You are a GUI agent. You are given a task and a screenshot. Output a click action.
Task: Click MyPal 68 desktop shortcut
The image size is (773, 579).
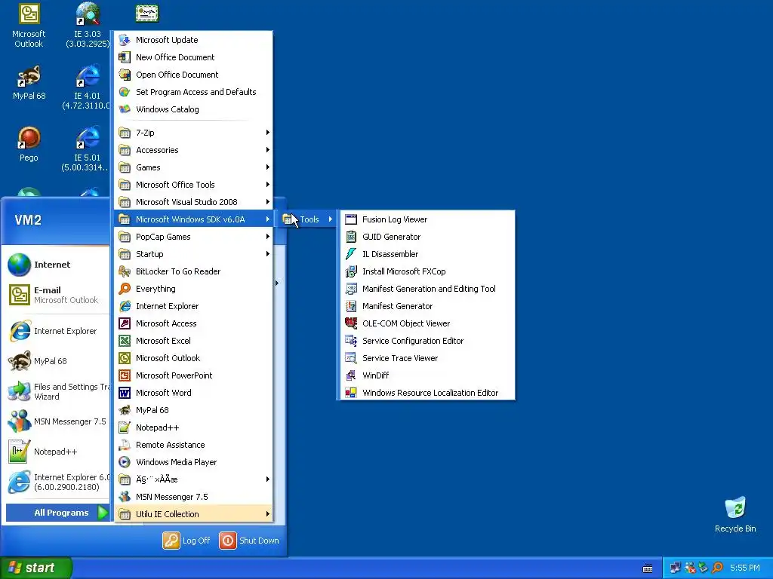(x=29, y=82)
